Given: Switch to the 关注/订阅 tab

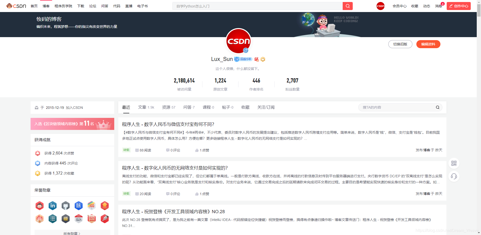Looking at the screenshot, I should (266, 107).
